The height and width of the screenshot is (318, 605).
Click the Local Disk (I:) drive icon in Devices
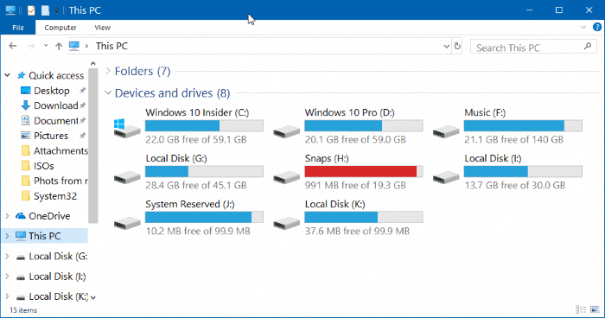point(446,177)
